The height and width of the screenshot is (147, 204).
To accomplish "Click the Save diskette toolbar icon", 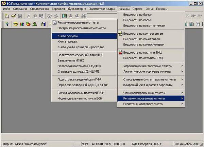I will tap(20, 16).
